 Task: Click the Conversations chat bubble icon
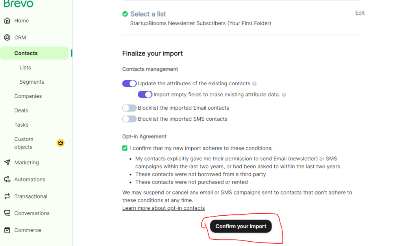tap(7, 213)
